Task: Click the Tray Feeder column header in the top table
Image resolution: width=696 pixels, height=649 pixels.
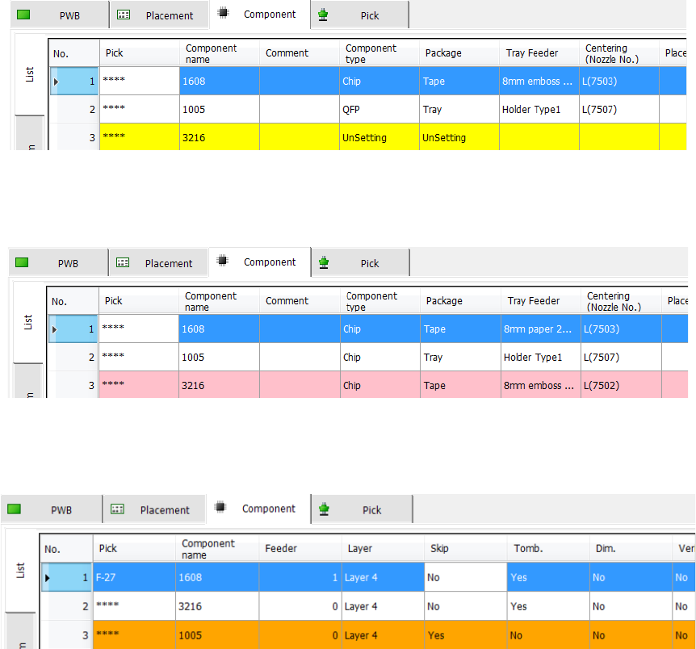Action: [x=539, y=53]
